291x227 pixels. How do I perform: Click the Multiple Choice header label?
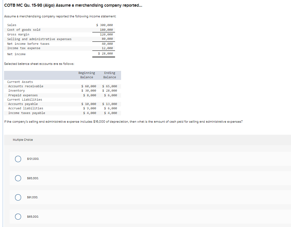23,140
